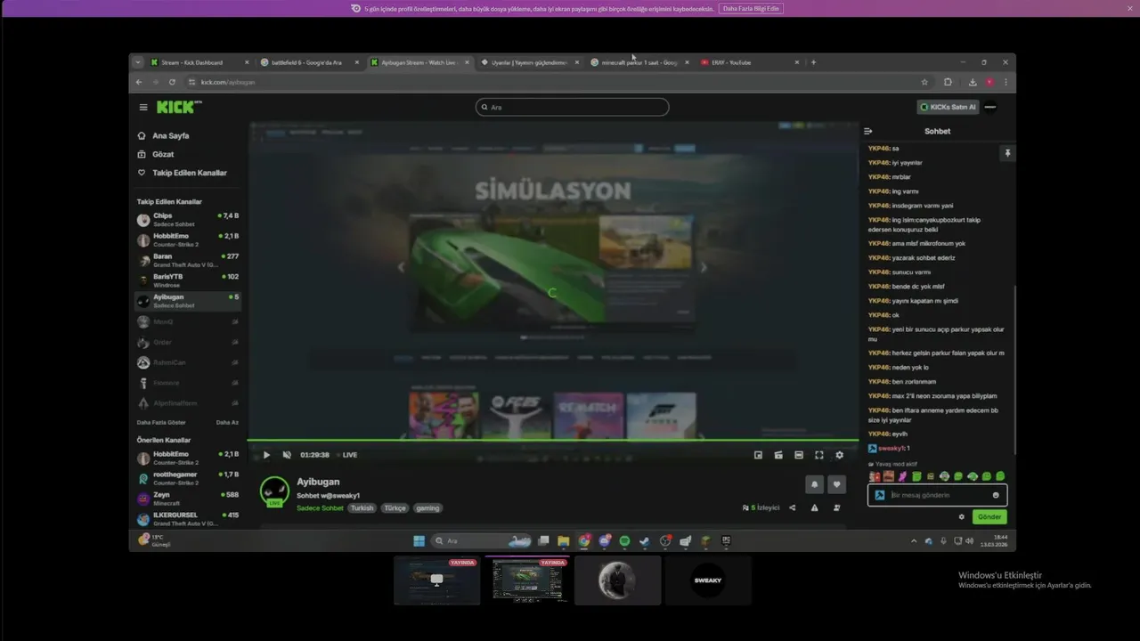Select Ayibugan channel in sidebar
Viewport: 1140px width, 641px height.
click(x=187, y=301)
